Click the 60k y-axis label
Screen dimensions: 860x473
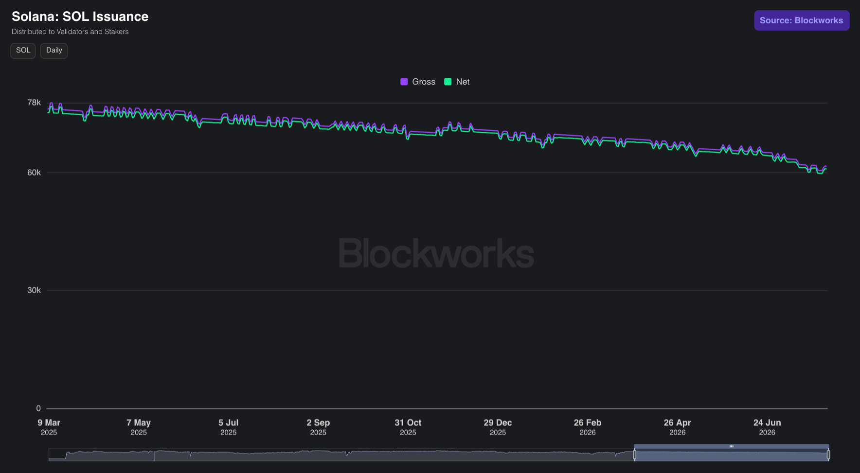pos(34,173)
